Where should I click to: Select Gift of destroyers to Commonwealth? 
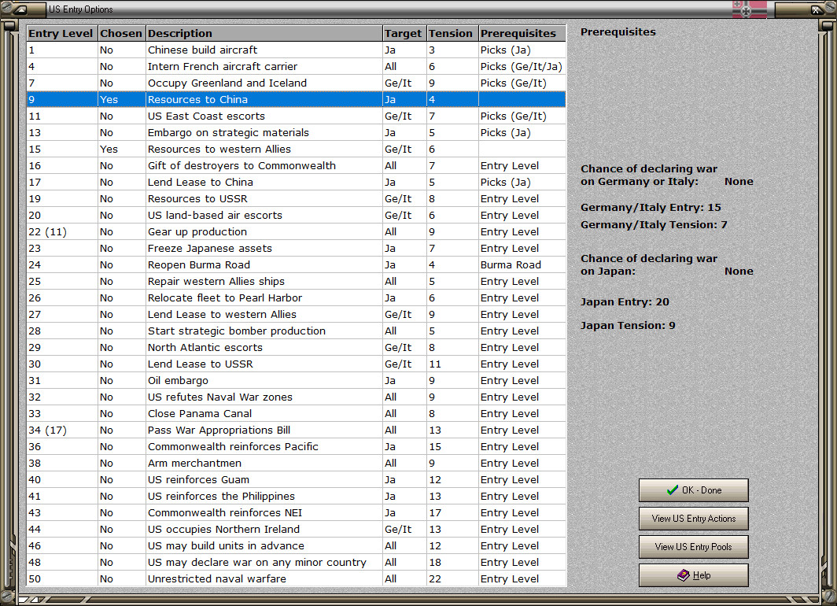click(297, 166)
